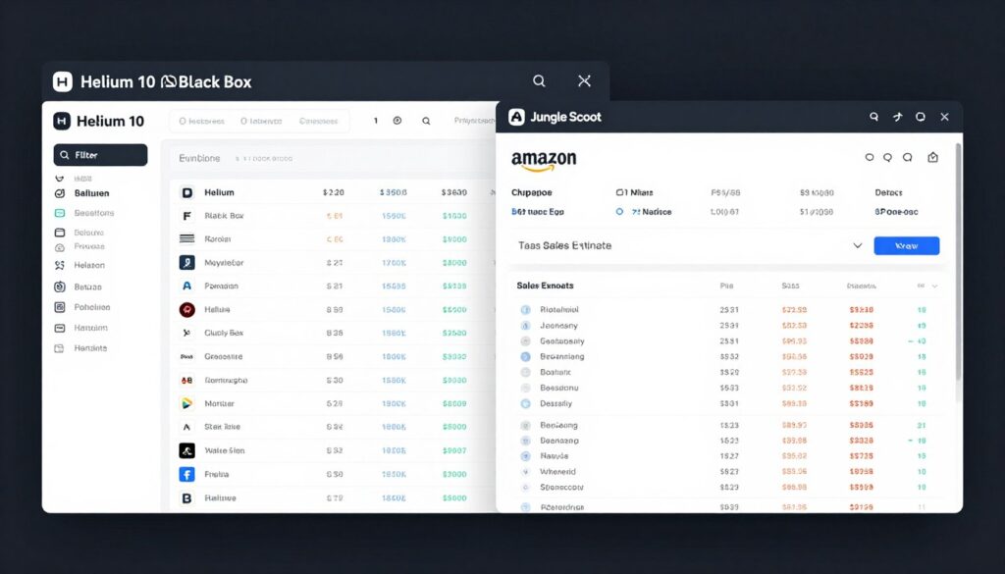
Task: Toggle the checkbox next to Nliars
Action: point(620,192)
